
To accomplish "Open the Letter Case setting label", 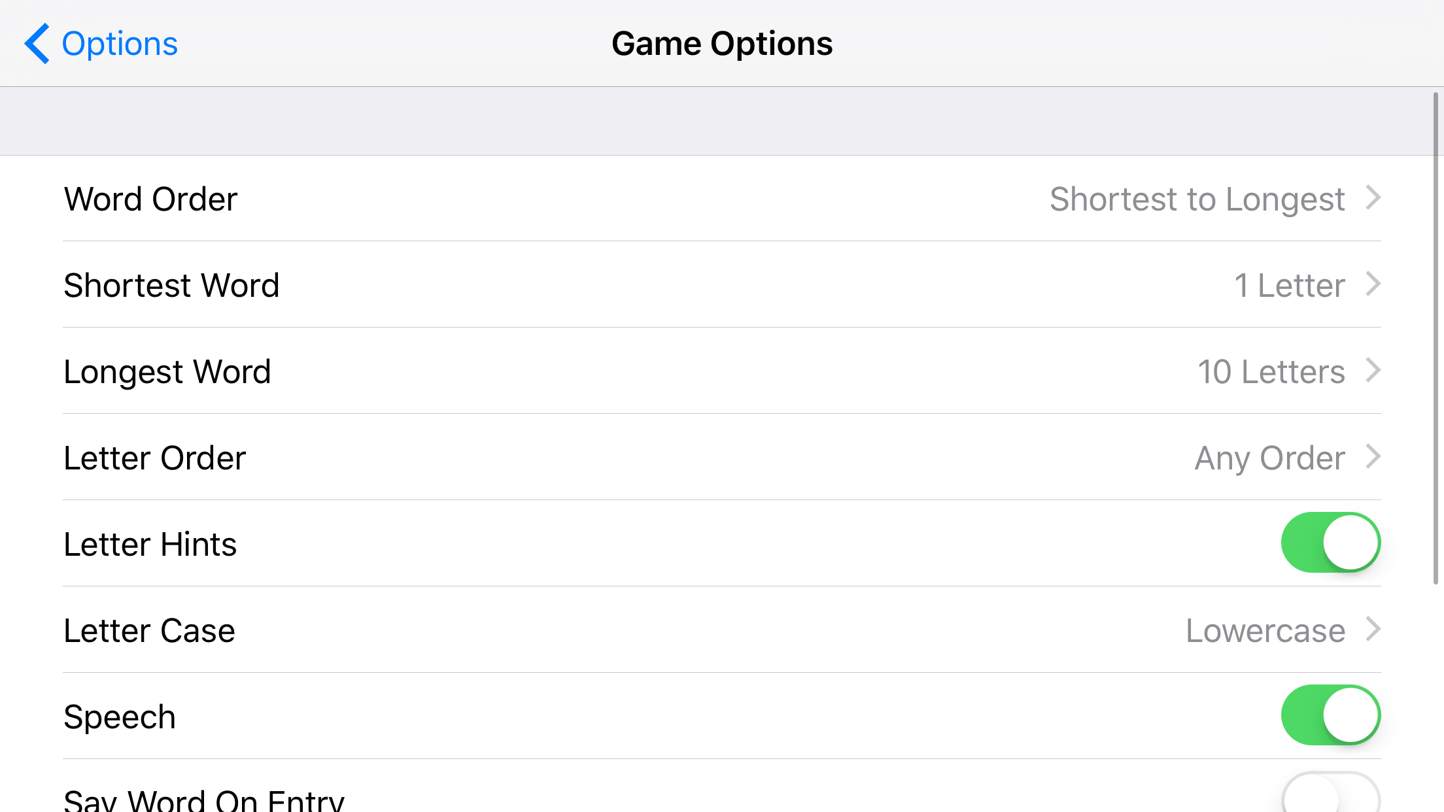I will point(149,630).
